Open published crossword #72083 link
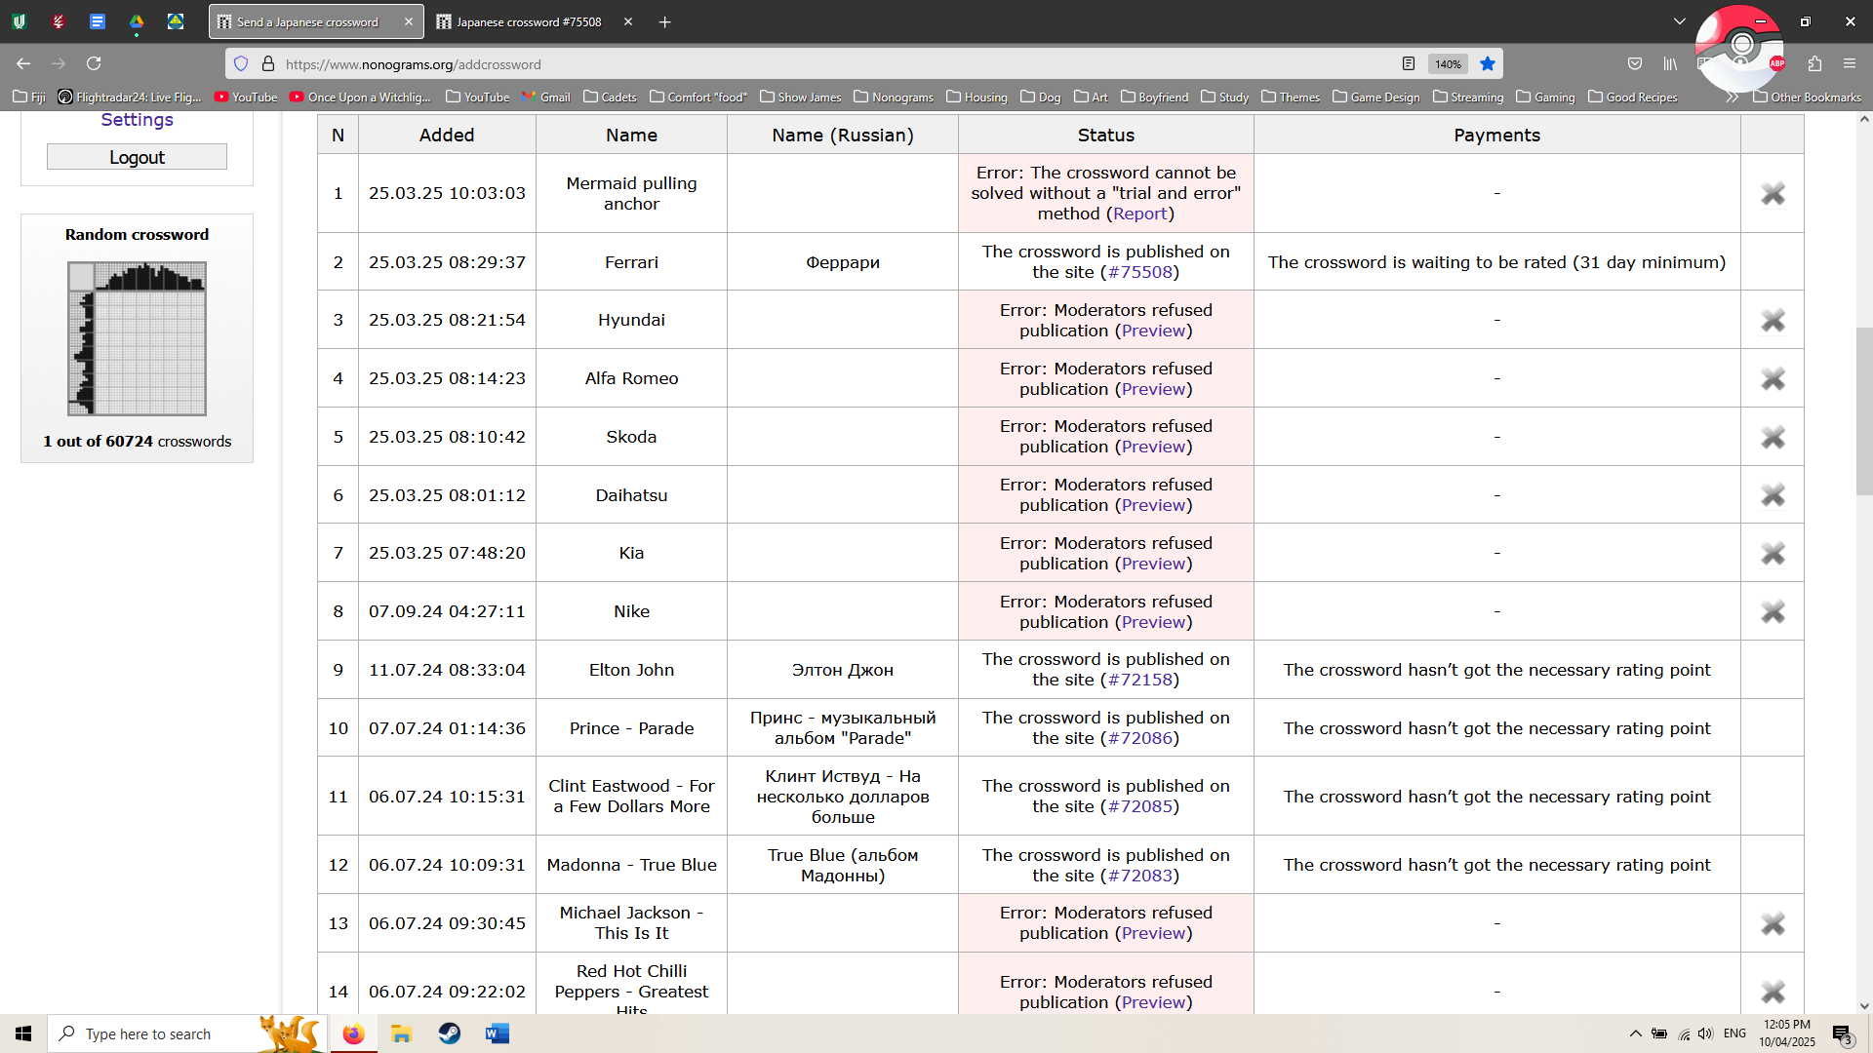Viewport: 1873px width, 1053px height. (1139, 876)
